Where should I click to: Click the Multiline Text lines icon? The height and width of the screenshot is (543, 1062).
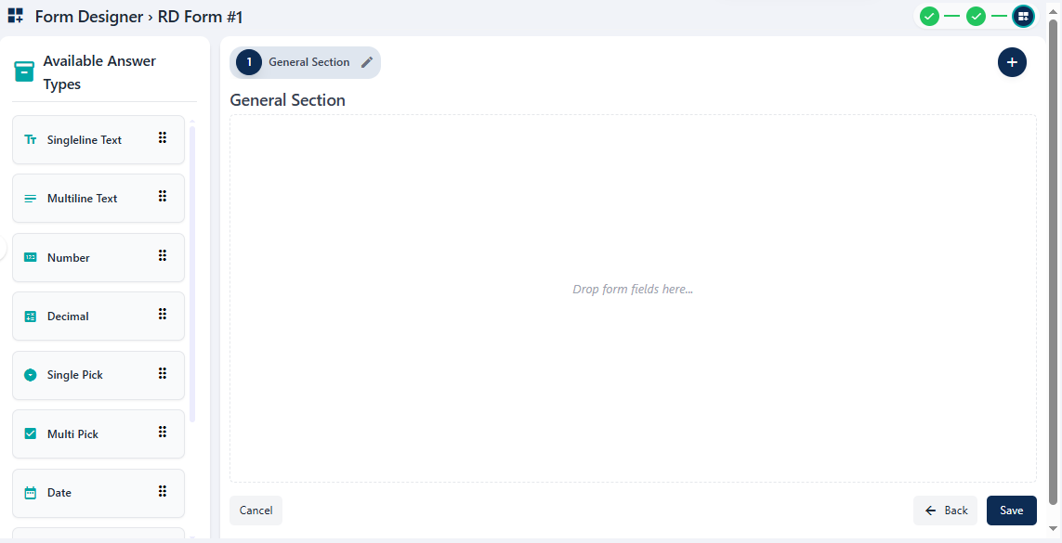click(31, 199)
